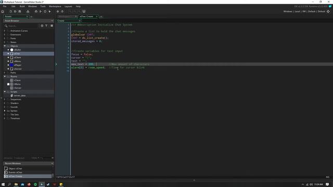Stop the game with the stop icon
Screen dimensions: 333x187
45,11
